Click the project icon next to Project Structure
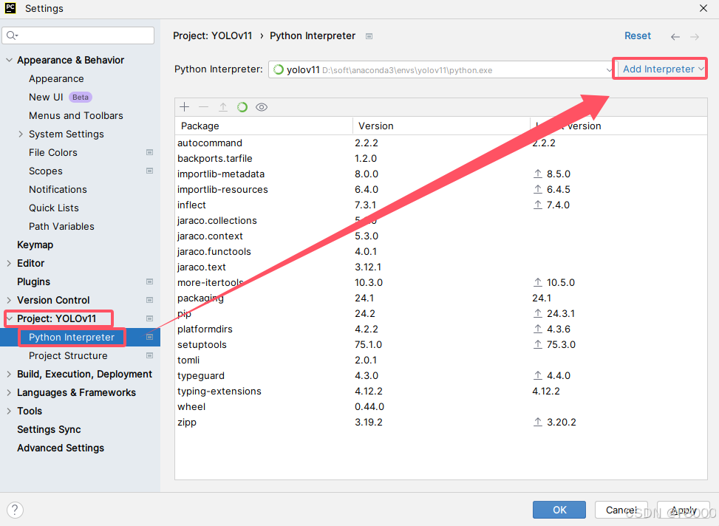Image resolution: width=719 pixels, height=526 pixels. [x=149, y=355]
